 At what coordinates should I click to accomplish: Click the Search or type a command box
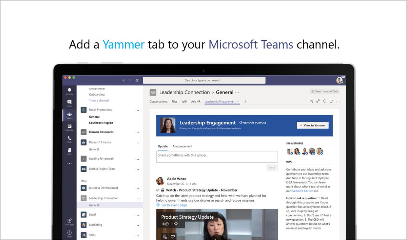(x=204, y=80)
